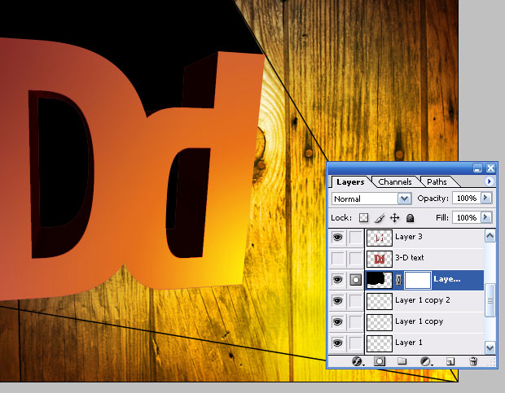The image size is (505, 393).
Task: Click the layers list scrollbar thumb
Action: [490, 300]
